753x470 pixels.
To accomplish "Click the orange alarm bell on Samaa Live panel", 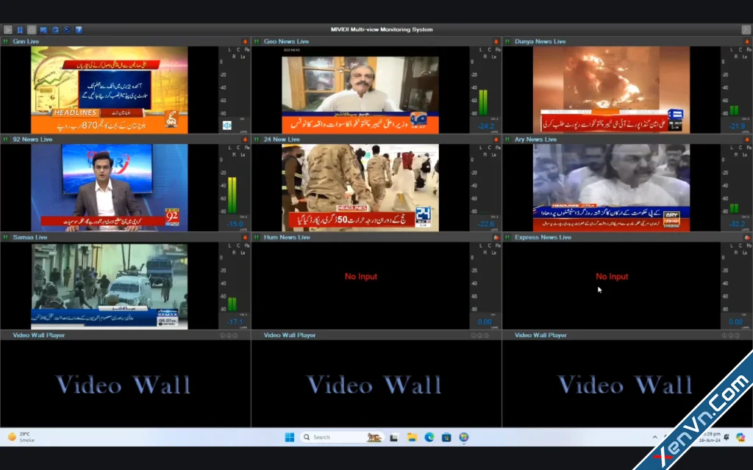I will [x=245, y=237].
